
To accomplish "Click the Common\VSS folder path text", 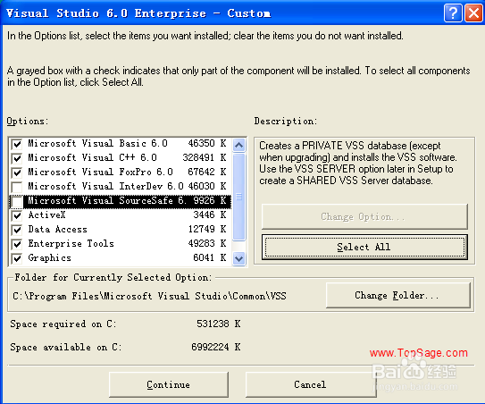I will point(149,296).
